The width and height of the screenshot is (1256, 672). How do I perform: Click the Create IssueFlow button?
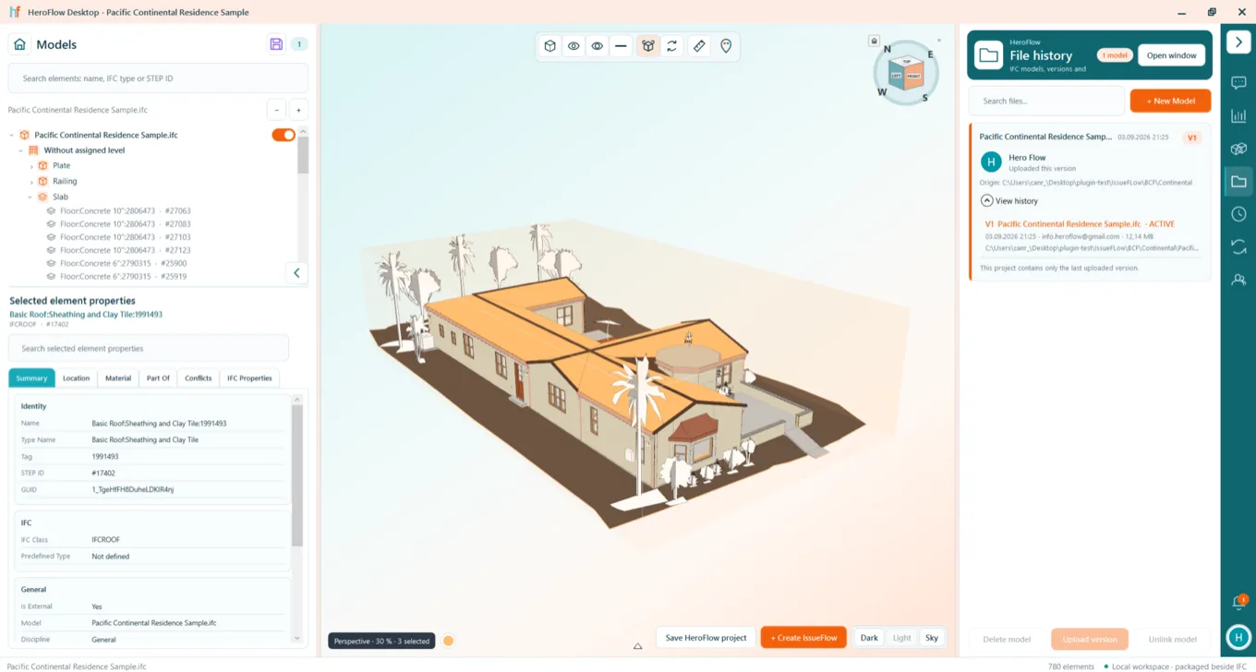click(x=803, y=638)
